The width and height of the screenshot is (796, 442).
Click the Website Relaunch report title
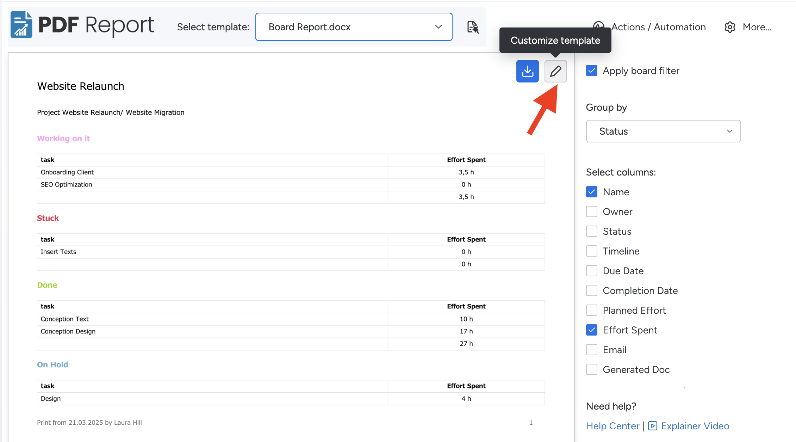coord(81,86)
